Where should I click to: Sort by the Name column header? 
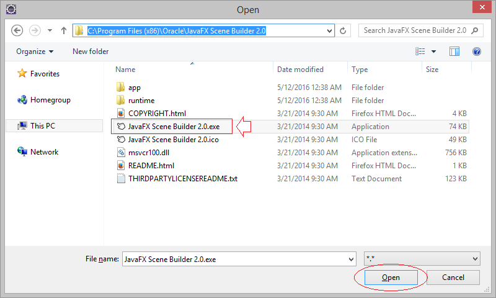pos(125,70)
